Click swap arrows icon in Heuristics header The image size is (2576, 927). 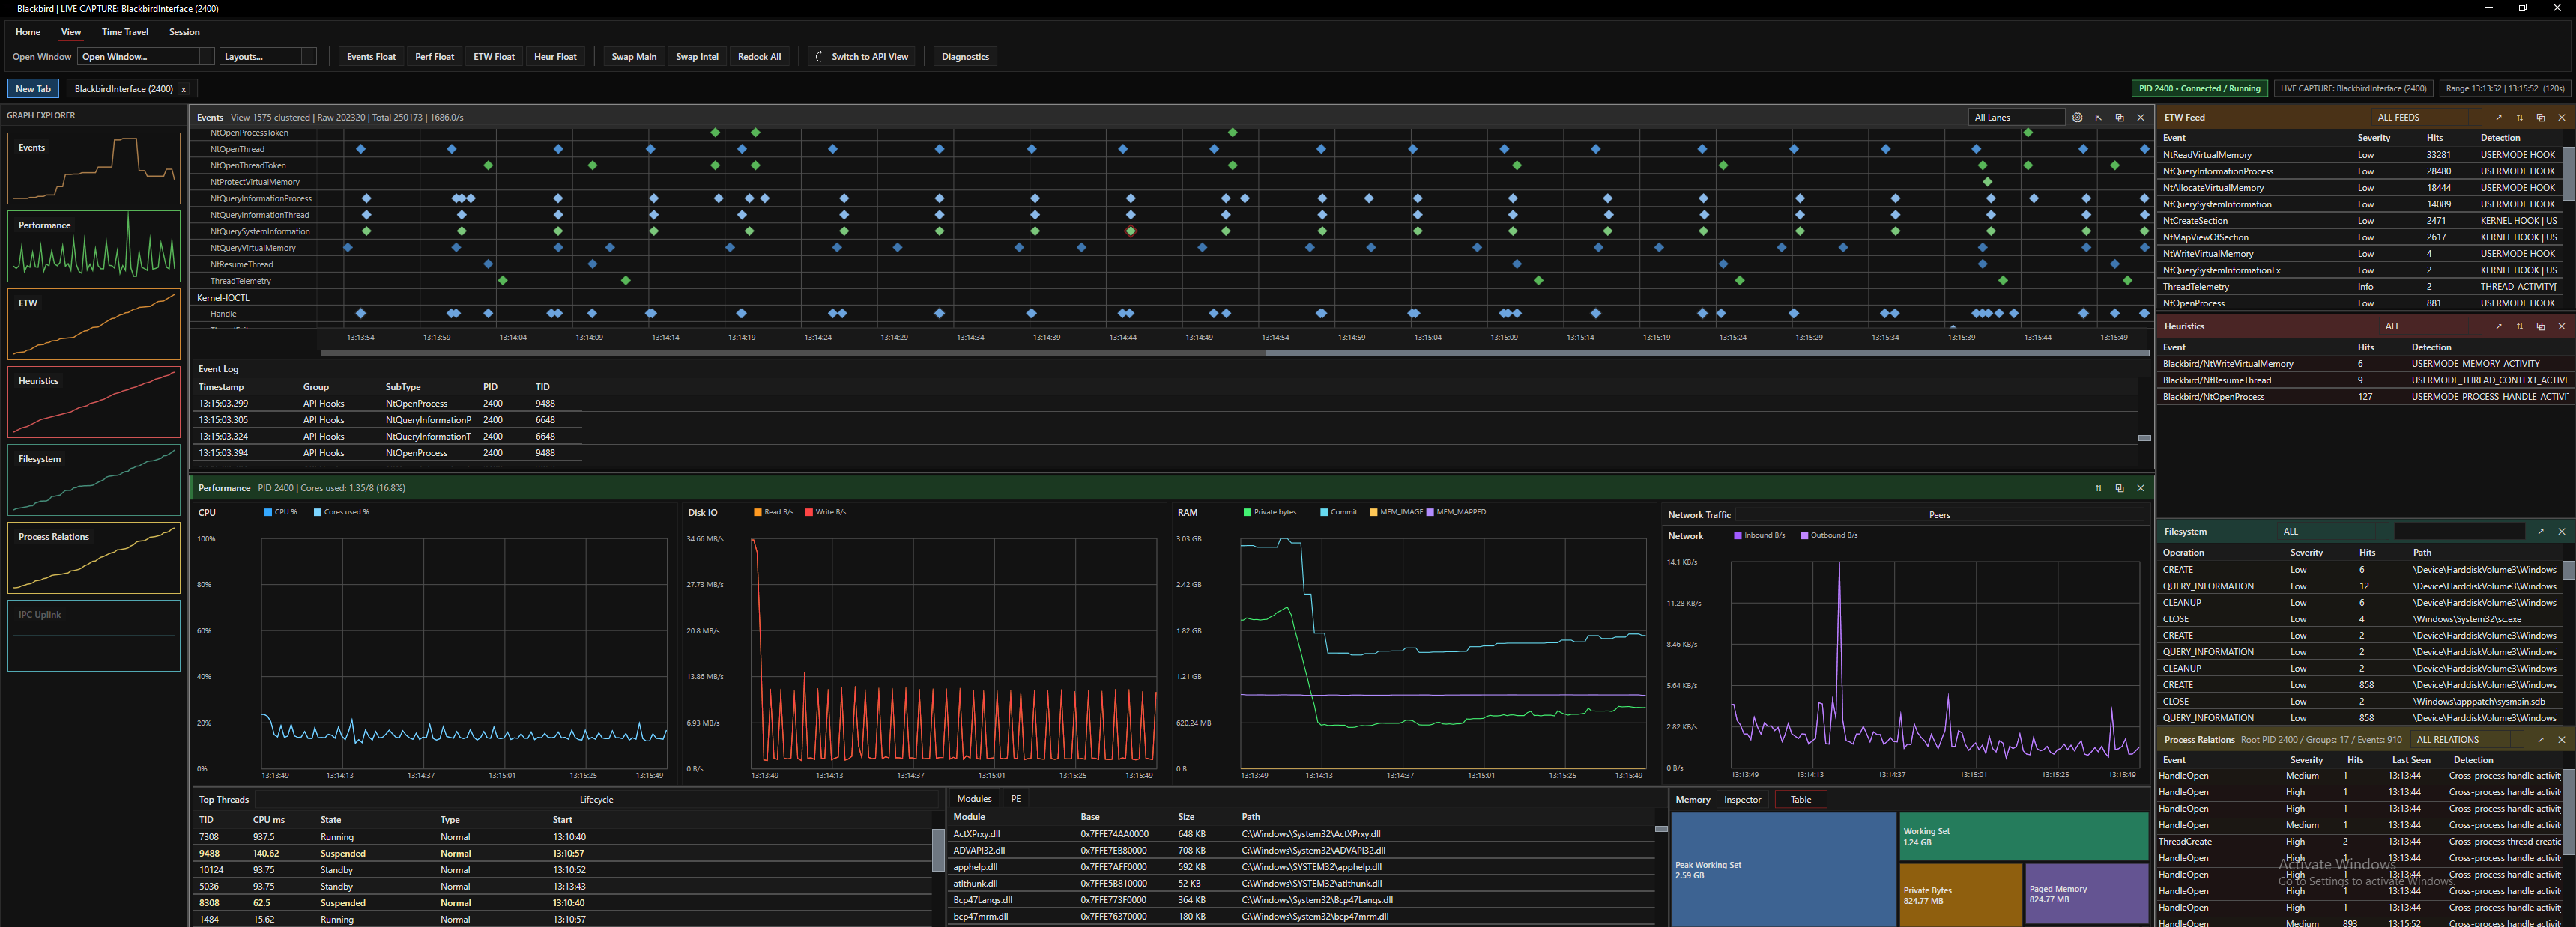click(x=2519, y=326)
